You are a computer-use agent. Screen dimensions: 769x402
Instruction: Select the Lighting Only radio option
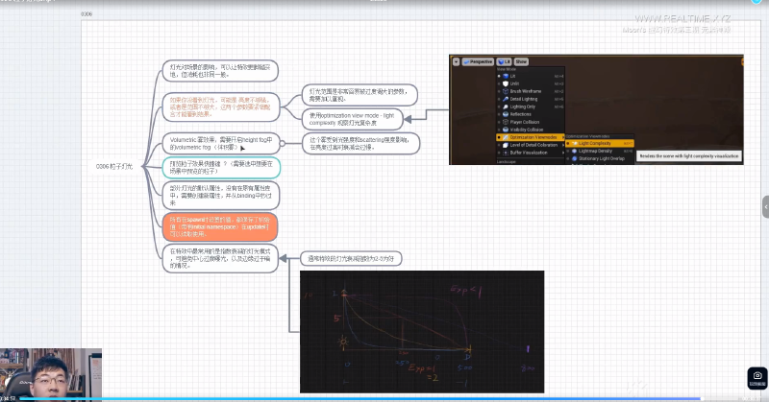pyautogui.click(x=499, y=106)
